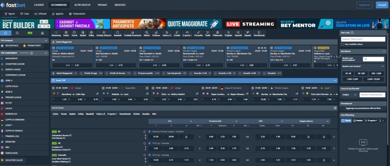Open the Motori sport category
Image resolution: width=390 pixels, height=166 pixels.
(x=147, y=34)
